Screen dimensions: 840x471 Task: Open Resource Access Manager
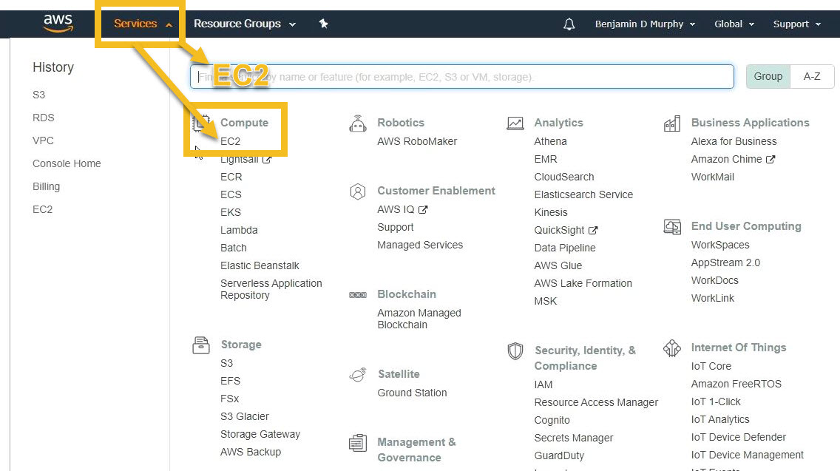[x=596, y=402]
